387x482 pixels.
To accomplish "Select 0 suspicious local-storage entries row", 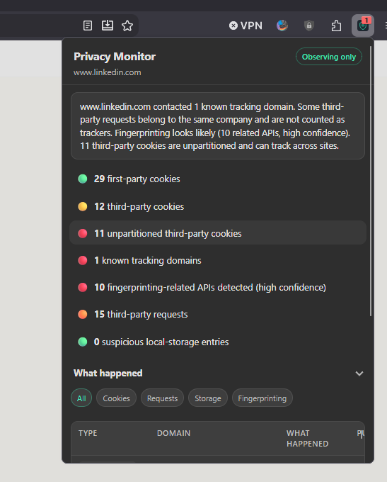I will [218, 342].
